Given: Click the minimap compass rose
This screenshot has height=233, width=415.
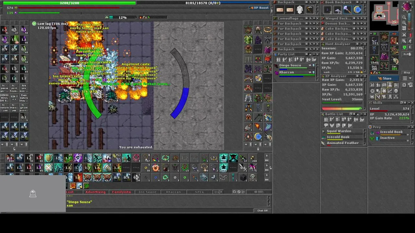Looking at the screenshot, I should [407, 6].
